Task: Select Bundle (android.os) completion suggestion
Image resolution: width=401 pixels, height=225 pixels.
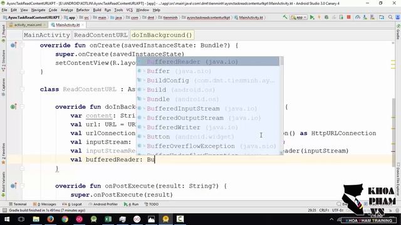Action: [x=208, y=99]
